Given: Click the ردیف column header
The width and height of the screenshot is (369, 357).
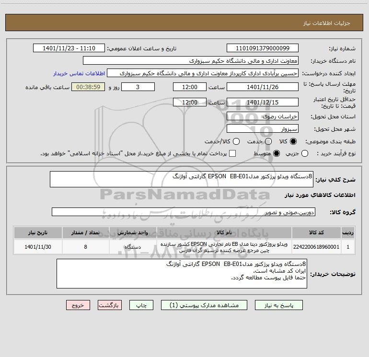Looking at the screenshot, I should pyautogui.click(x=348, y=232).
